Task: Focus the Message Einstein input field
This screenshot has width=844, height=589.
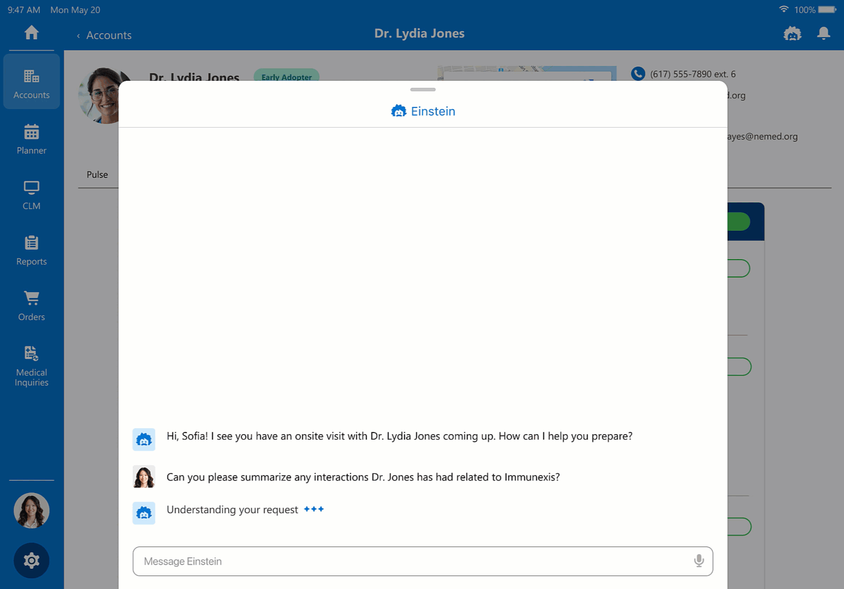Action: pyautogui.click(x=423, y=561)
